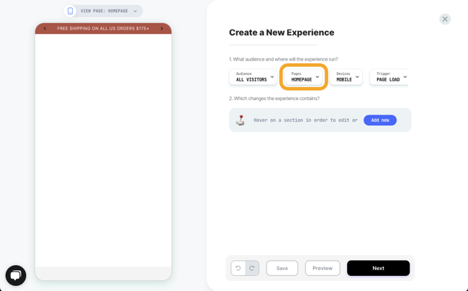Click the mobile device icon
The height and width of the screenshot is (291, 468).
70,11
